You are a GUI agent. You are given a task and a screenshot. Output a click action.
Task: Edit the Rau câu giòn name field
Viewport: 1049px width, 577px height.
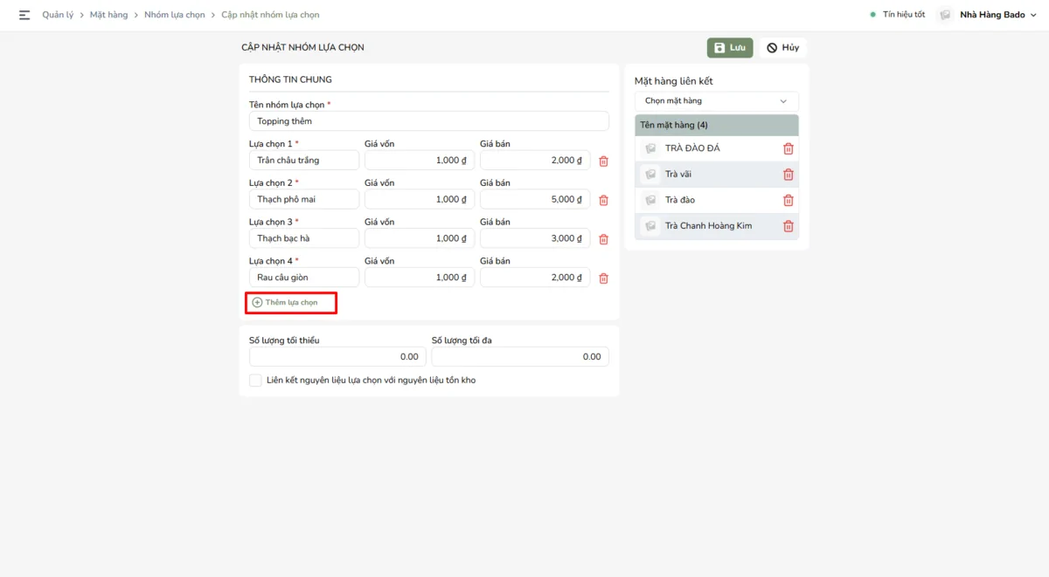(x=304, y=278)
